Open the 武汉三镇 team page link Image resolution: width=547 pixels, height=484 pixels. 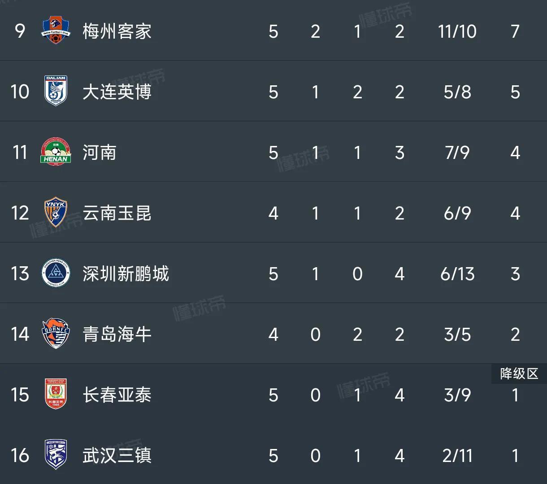(x=117, y=456)
